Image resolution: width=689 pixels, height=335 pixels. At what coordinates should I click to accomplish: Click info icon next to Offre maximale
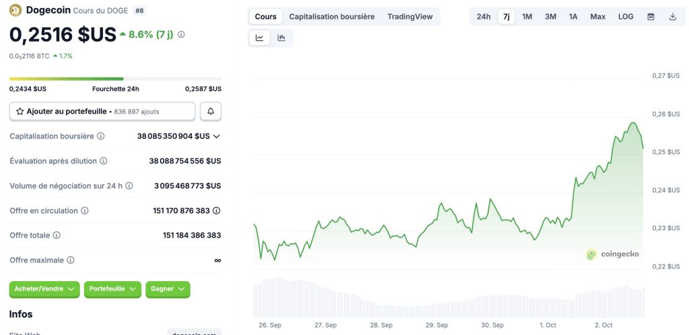coord(71,260)
